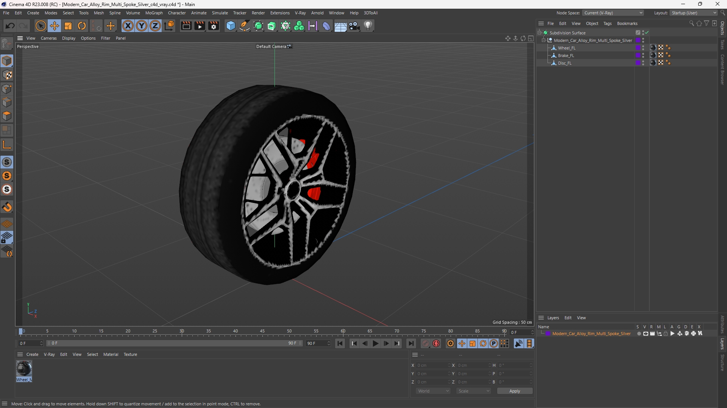The height and width of the screenshot is (408, 727).
Task: Click Create in Material Manager
Action: 32,354
